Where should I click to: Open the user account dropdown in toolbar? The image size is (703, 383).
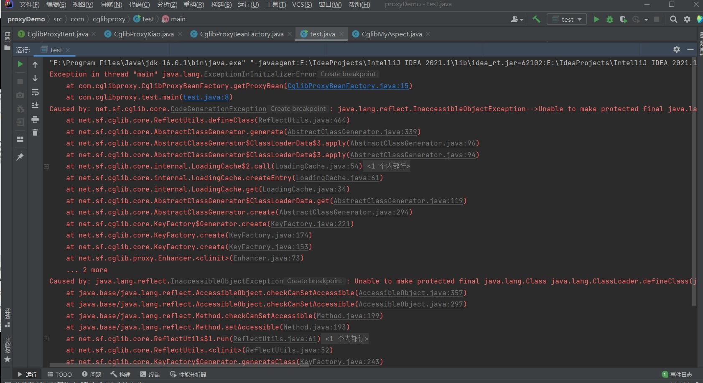click(517, 19)
